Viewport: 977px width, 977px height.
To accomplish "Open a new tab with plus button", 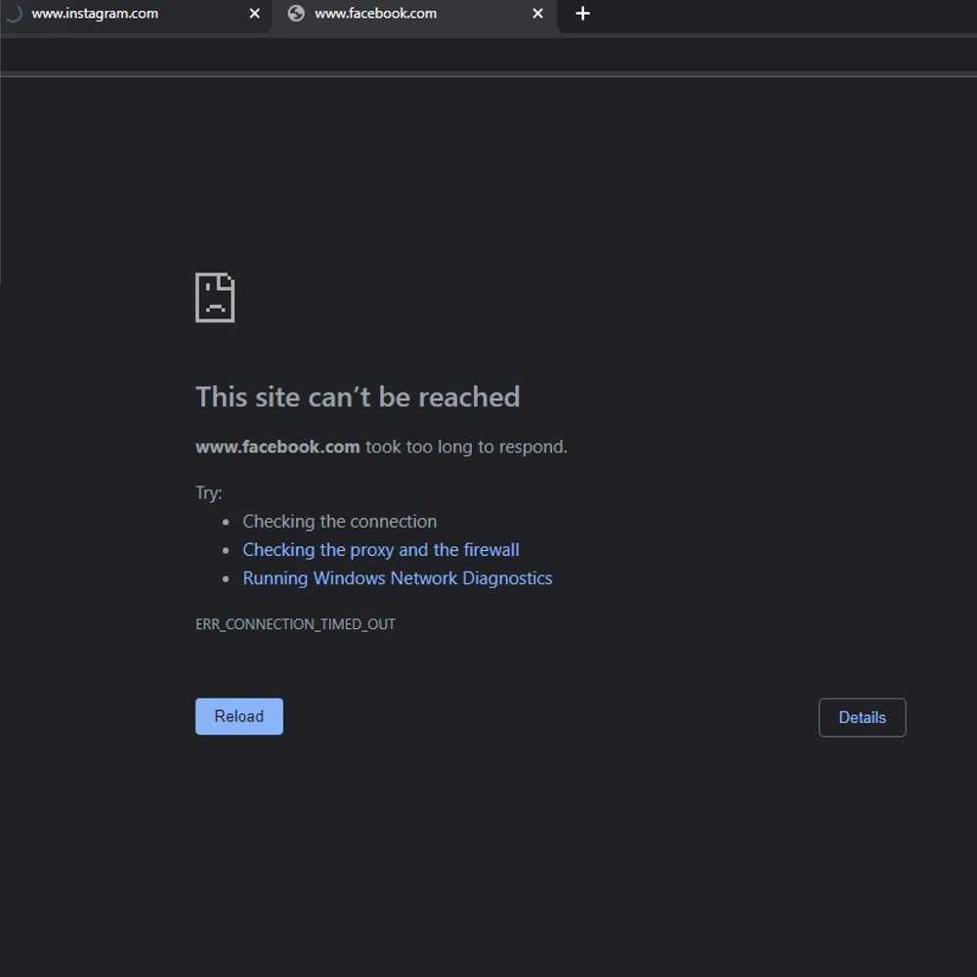I will (x=582, y=14).
